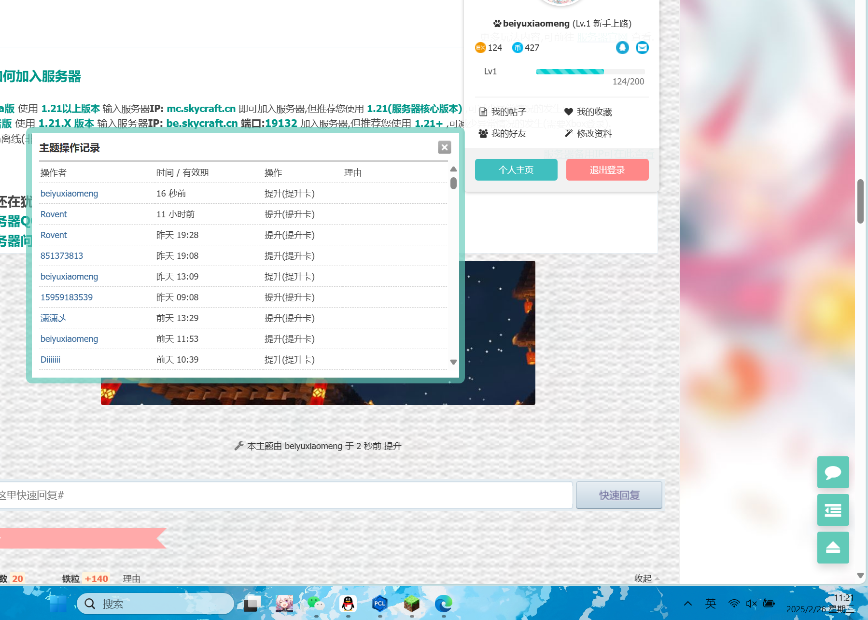Open the messages envelope icon
Image resolution: width=868 pixels, height=620 pixels.
coord(642,47)
